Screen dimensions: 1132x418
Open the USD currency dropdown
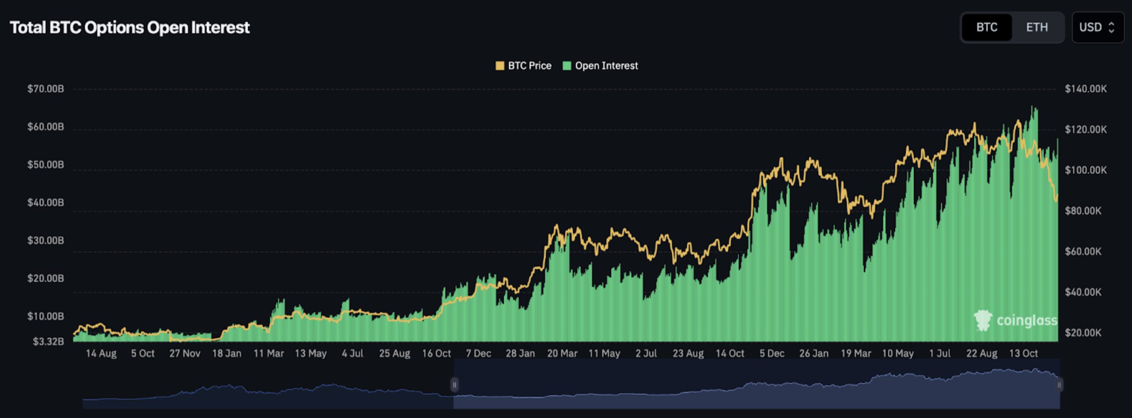1098,27
